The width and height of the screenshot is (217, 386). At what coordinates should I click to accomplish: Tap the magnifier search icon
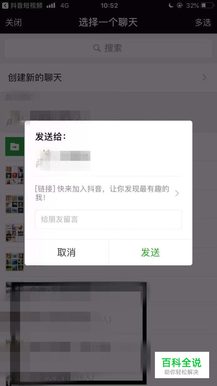coord(97,48)
